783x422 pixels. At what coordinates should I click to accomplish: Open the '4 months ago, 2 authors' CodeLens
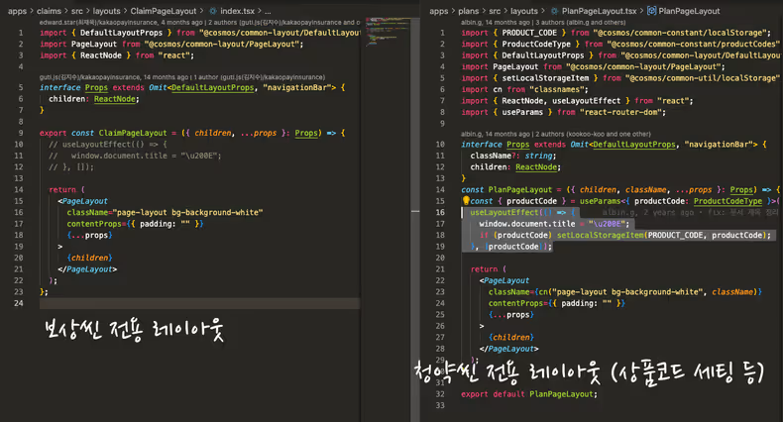[x=198, y=21]
